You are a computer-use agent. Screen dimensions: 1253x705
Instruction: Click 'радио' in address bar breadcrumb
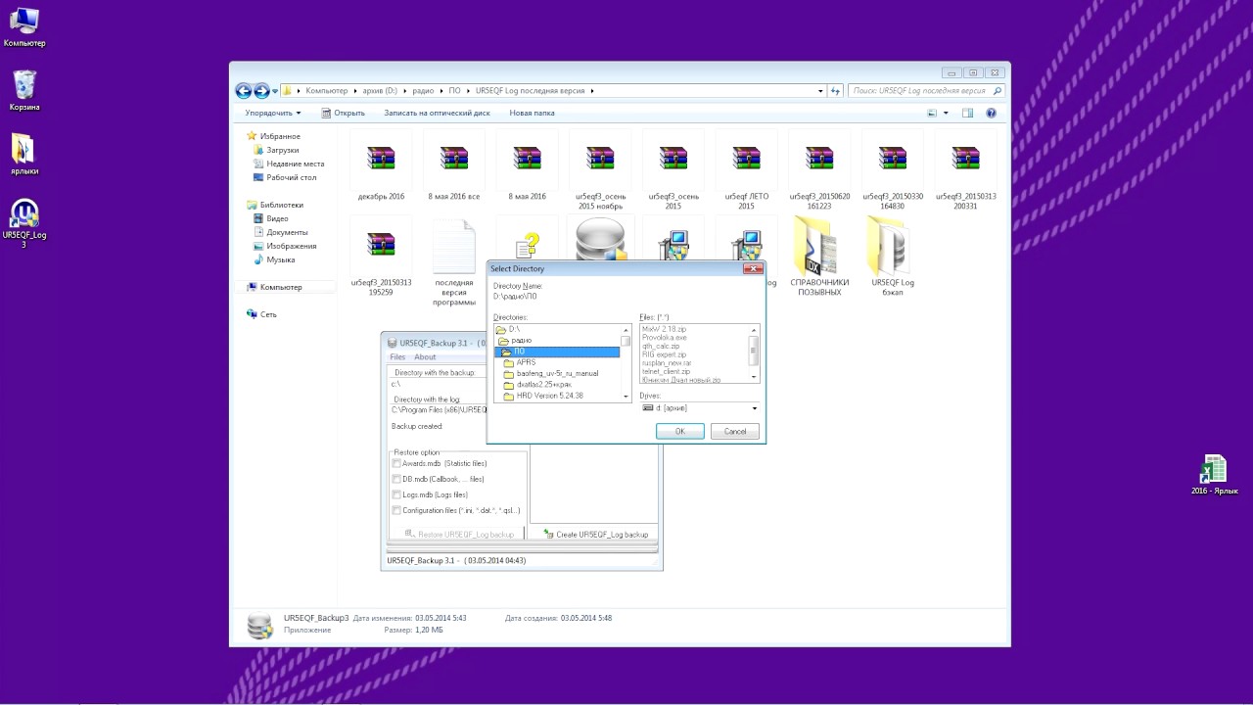point(423,91)
